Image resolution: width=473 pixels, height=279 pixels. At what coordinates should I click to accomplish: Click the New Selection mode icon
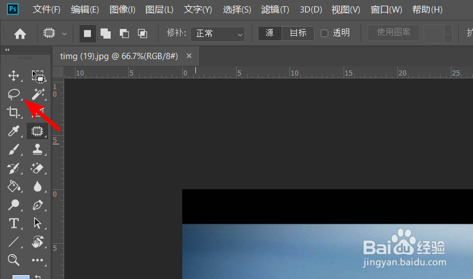87,33
